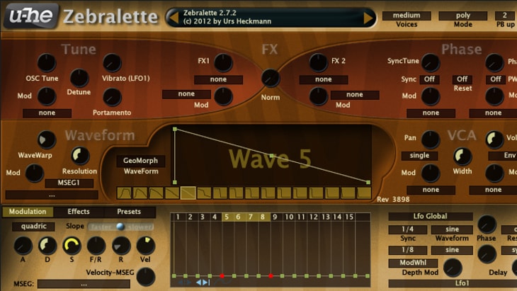The width and height of the screenshot is (517, 291).
Task: Select the first waveform thumbnail in row
Action: (x=124, y=193)
